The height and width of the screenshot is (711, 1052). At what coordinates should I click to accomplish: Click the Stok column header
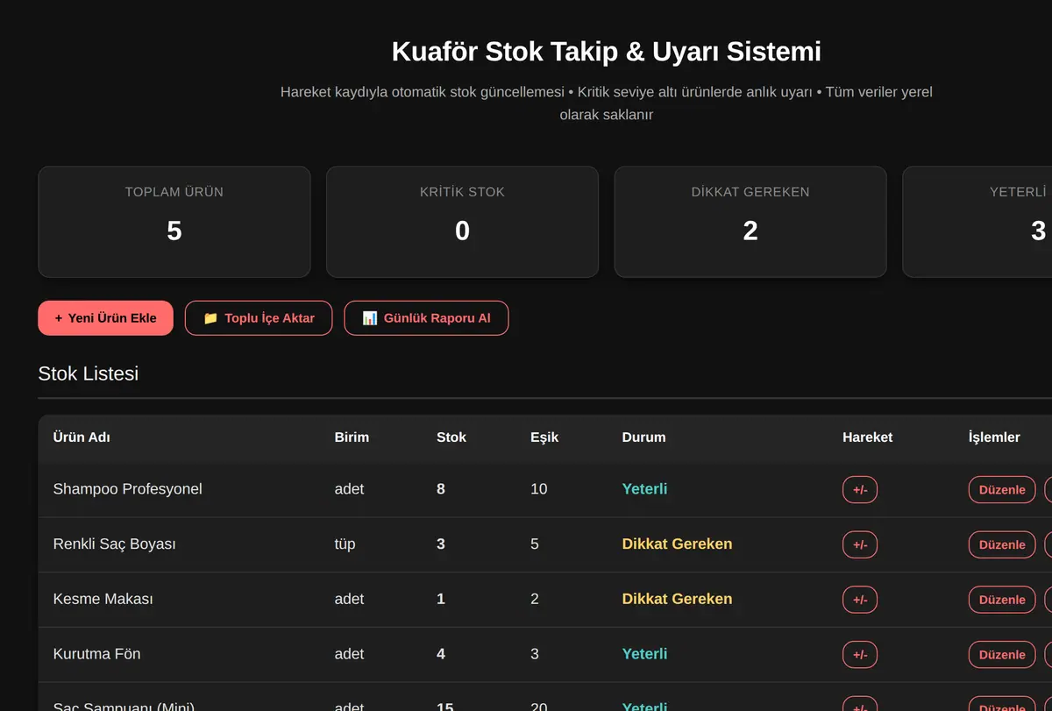[x=451, y=437]
